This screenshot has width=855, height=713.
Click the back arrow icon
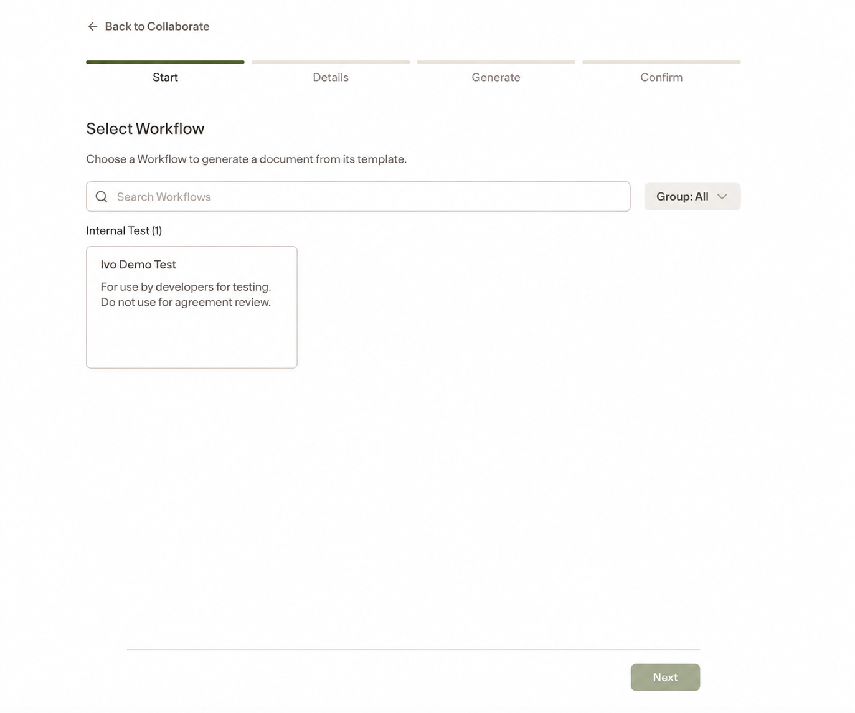coord(93,26)
